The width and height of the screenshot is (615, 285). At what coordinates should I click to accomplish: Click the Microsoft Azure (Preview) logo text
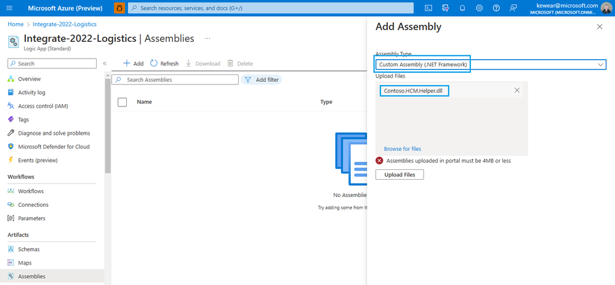pos(65,8)
